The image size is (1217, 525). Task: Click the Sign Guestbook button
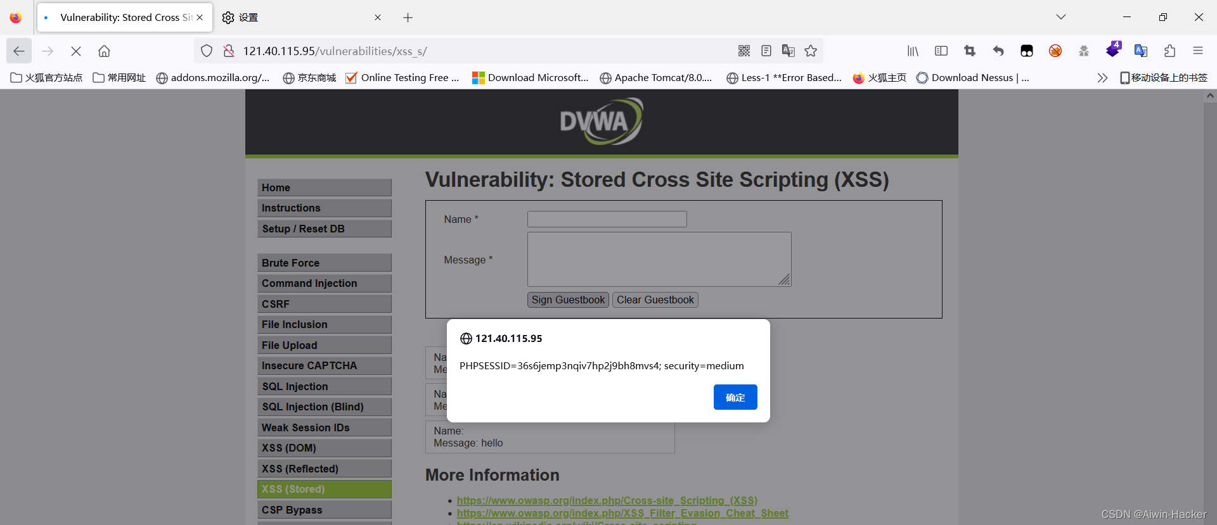569,300
